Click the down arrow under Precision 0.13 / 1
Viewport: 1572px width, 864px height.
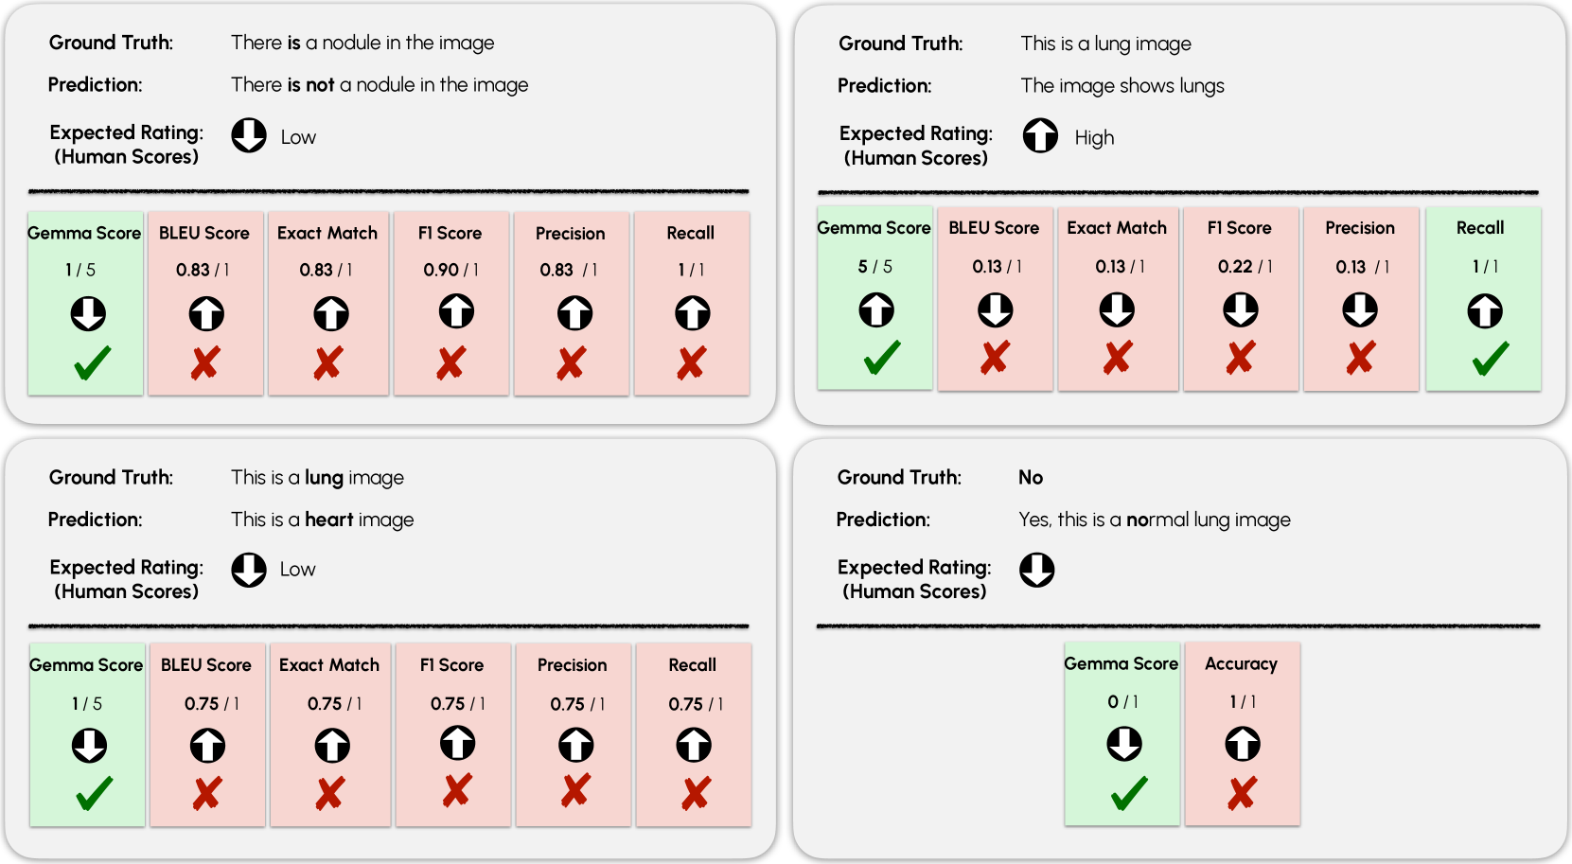pos(1360,309)
